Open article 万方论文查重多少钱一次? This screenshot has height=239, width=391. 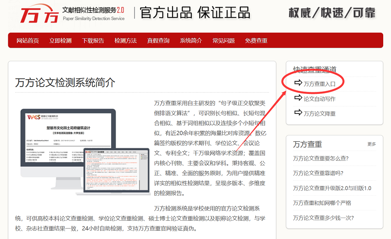(323, 218)
